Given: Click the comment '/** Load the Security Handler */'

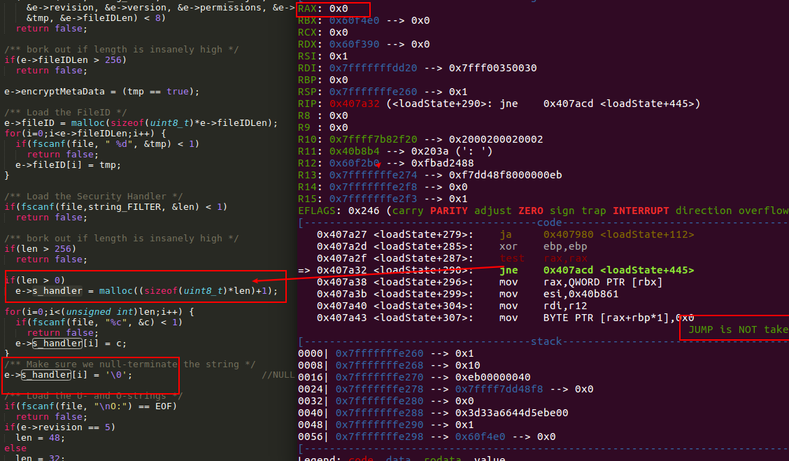Looking at the screenshot, I should tap(94, 197).
